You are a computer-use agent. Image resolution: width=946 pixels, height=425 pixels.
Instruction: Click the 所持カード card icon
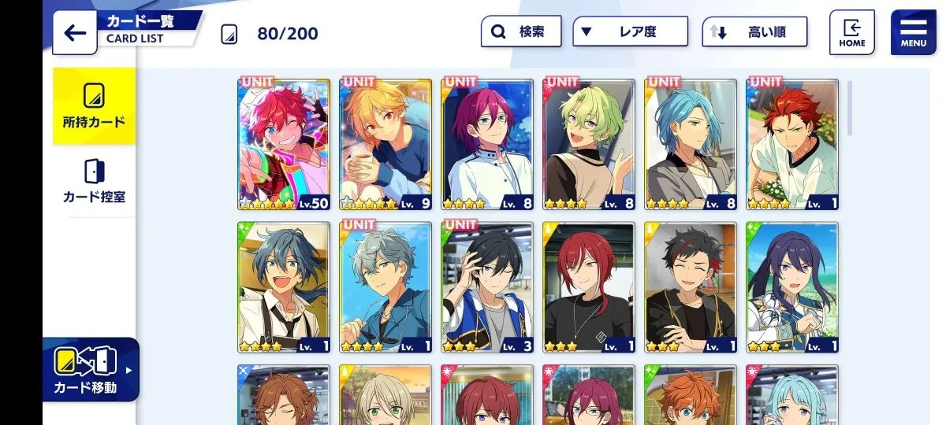click(94, 95)
